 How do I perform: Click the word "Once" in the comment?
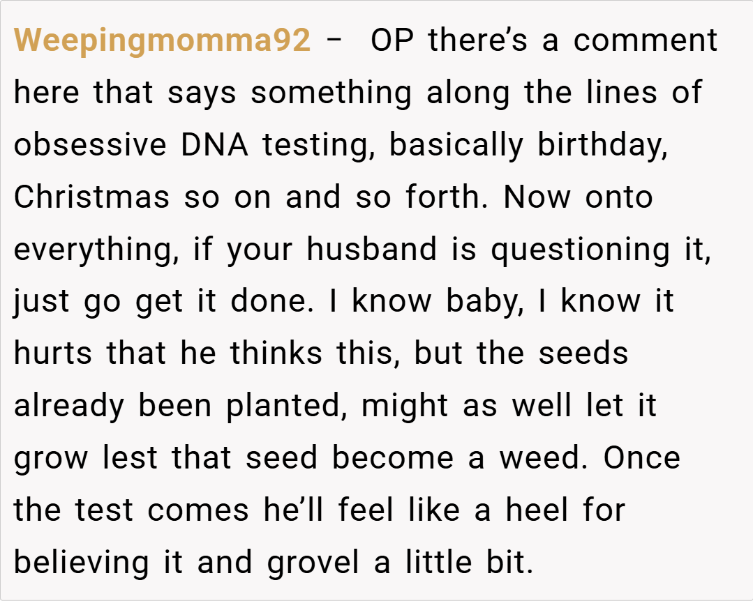642,459
